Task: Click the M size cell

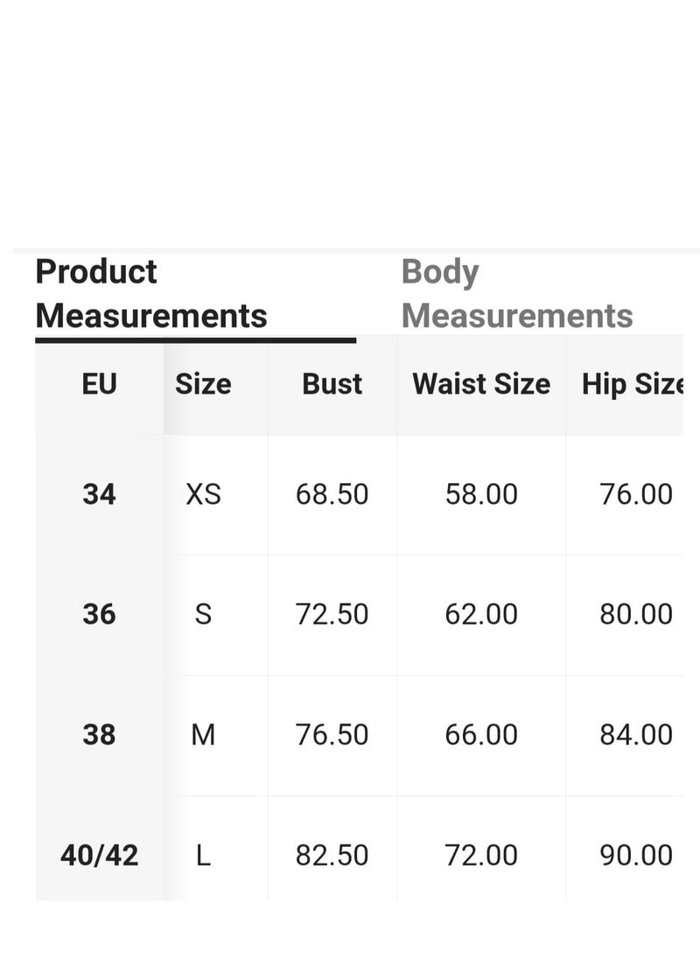Action: 203,734
